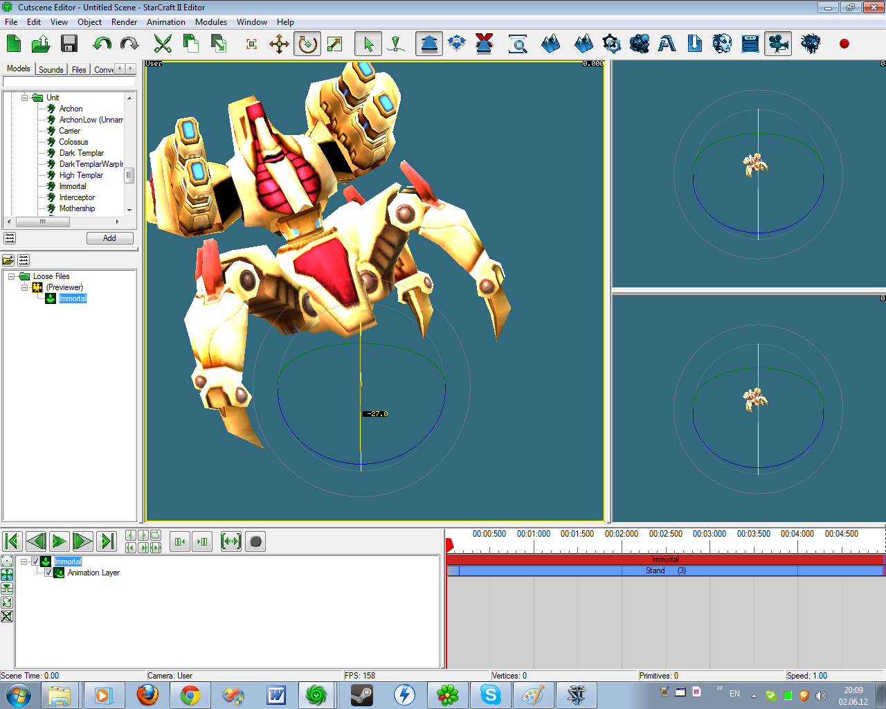Click the red X delete toolbar icon

coord(484,44)
